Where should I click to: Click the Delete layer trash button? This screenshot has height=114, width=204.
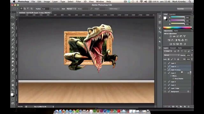pos(188,107)
